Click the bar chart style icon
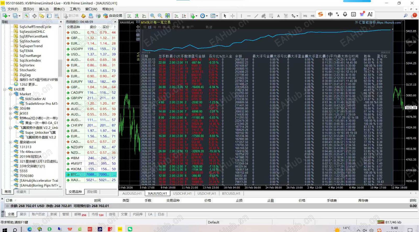The height and width of the screenshot is (232, 419). (x=129, y=16)
